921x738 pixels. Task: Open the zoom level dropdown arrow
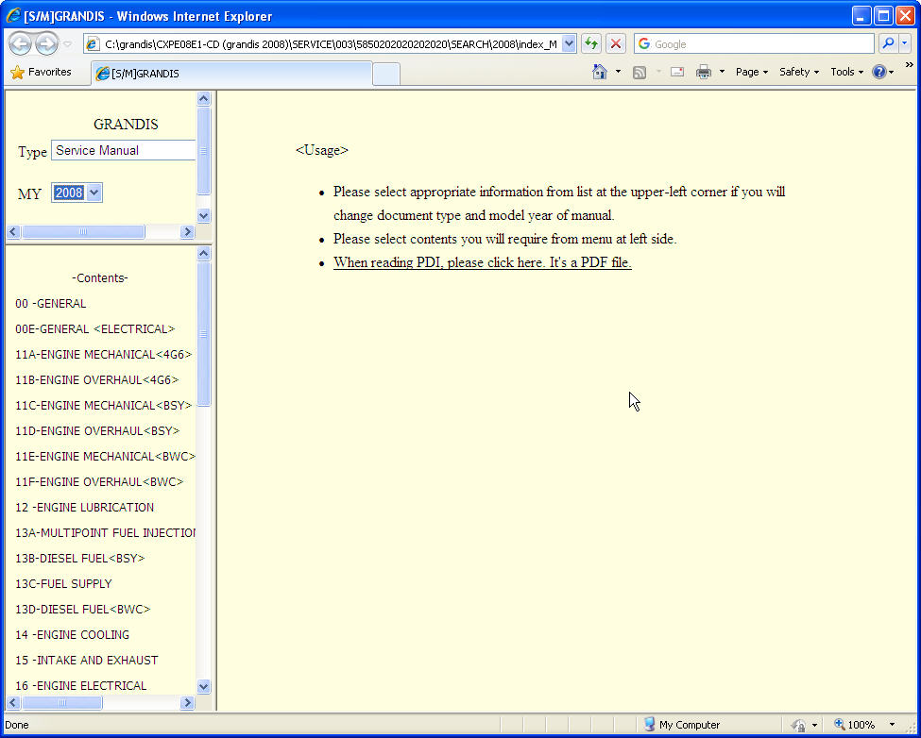[x=892, y=725]
